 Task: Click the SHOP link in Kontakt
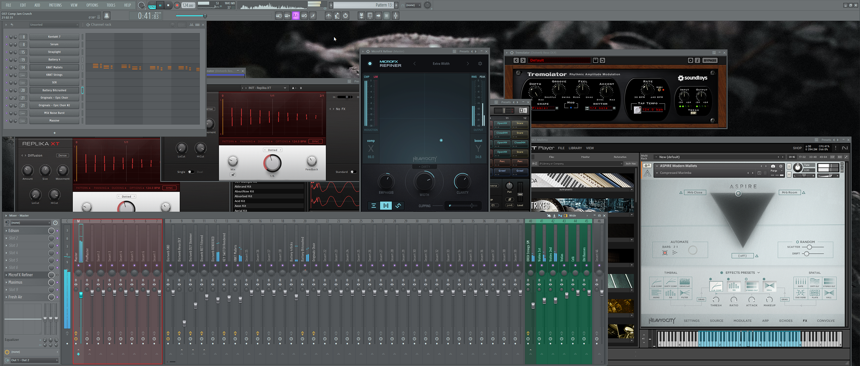797,148
